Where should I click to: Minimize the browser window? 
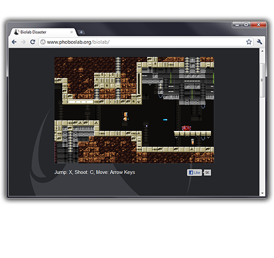238,24
